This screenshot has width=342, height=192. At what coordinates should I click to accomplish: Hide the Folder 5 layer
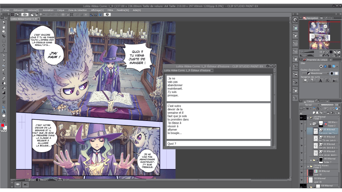[x=302, y=166]
